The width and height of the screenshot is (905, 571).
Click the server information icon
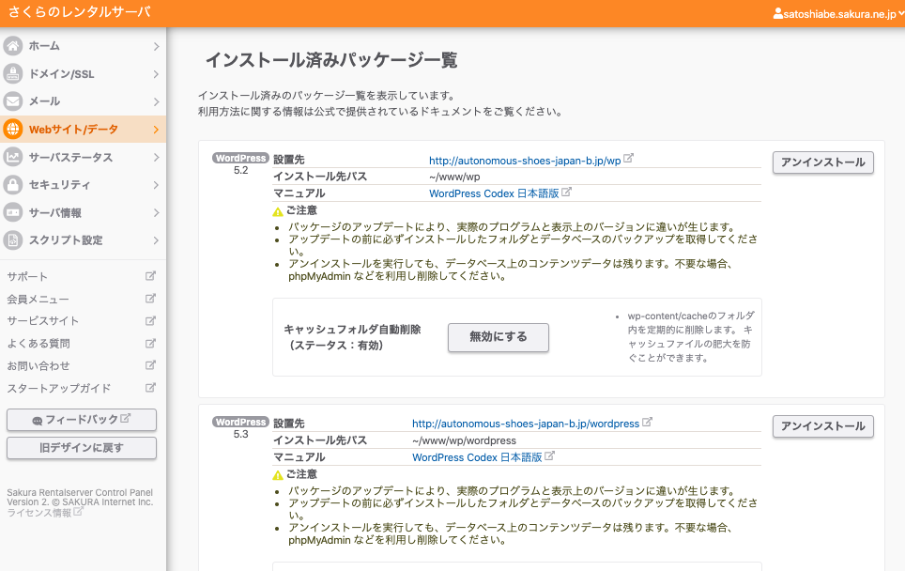[13, 212]
